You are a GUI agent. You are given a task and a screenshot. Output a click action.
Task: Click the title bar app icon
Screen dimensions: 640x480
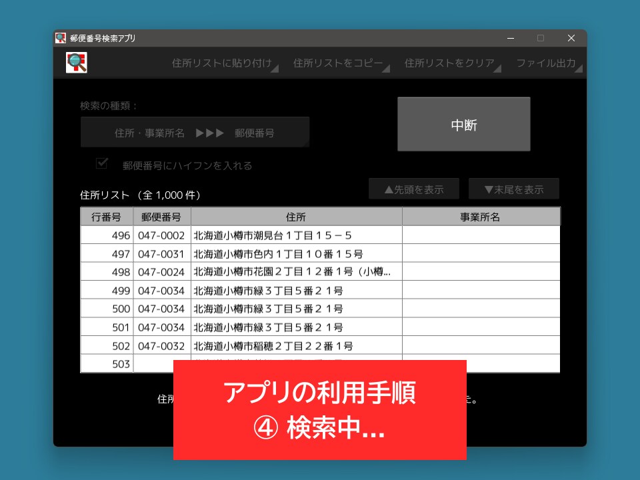pos(61,38)
